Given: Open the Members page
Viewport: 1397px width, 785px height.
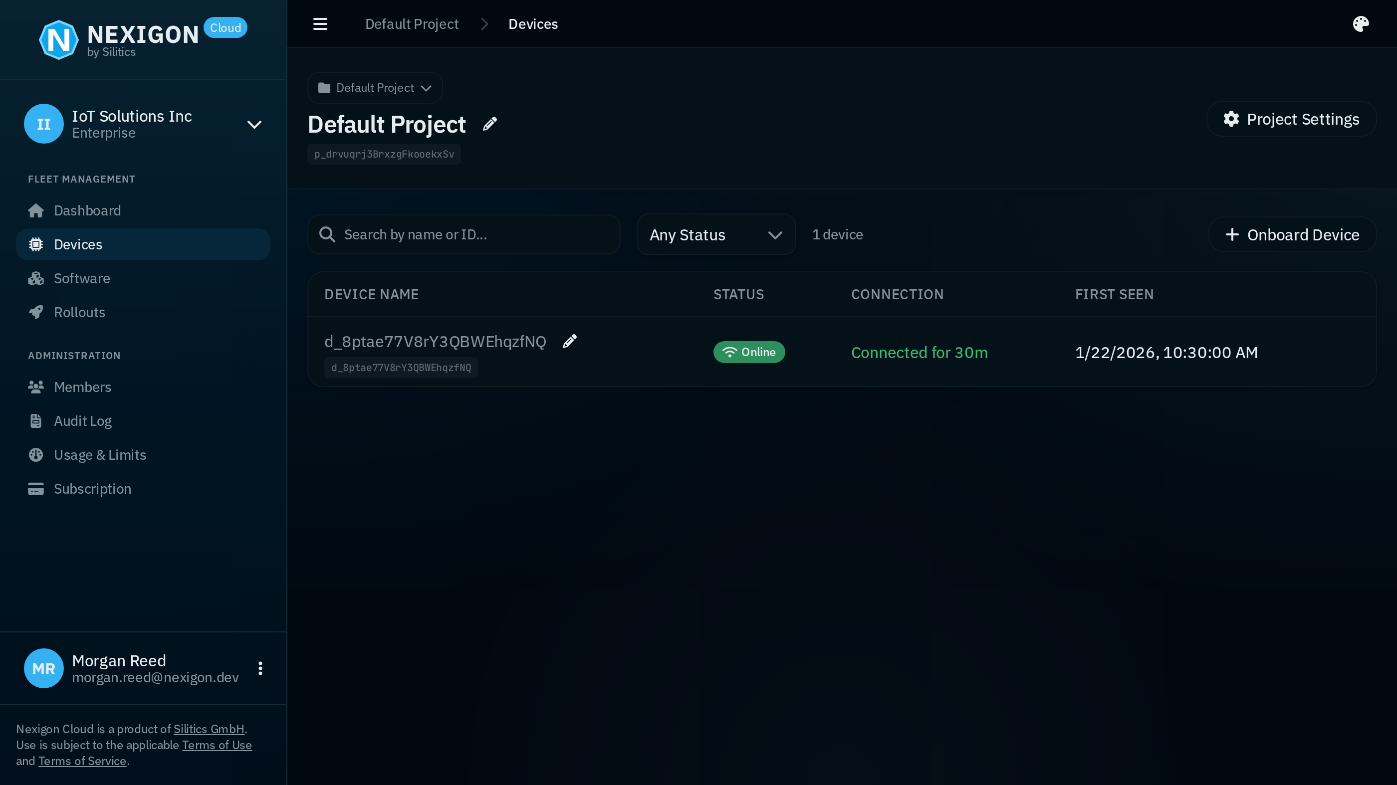Looking at the screenshot, I should coord(82,387).
